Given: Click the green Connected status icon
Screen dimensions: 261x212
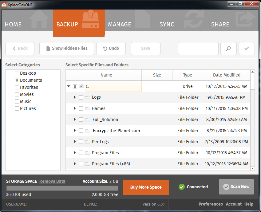Looking at the screenshot, I should click(x=182, y=187).
